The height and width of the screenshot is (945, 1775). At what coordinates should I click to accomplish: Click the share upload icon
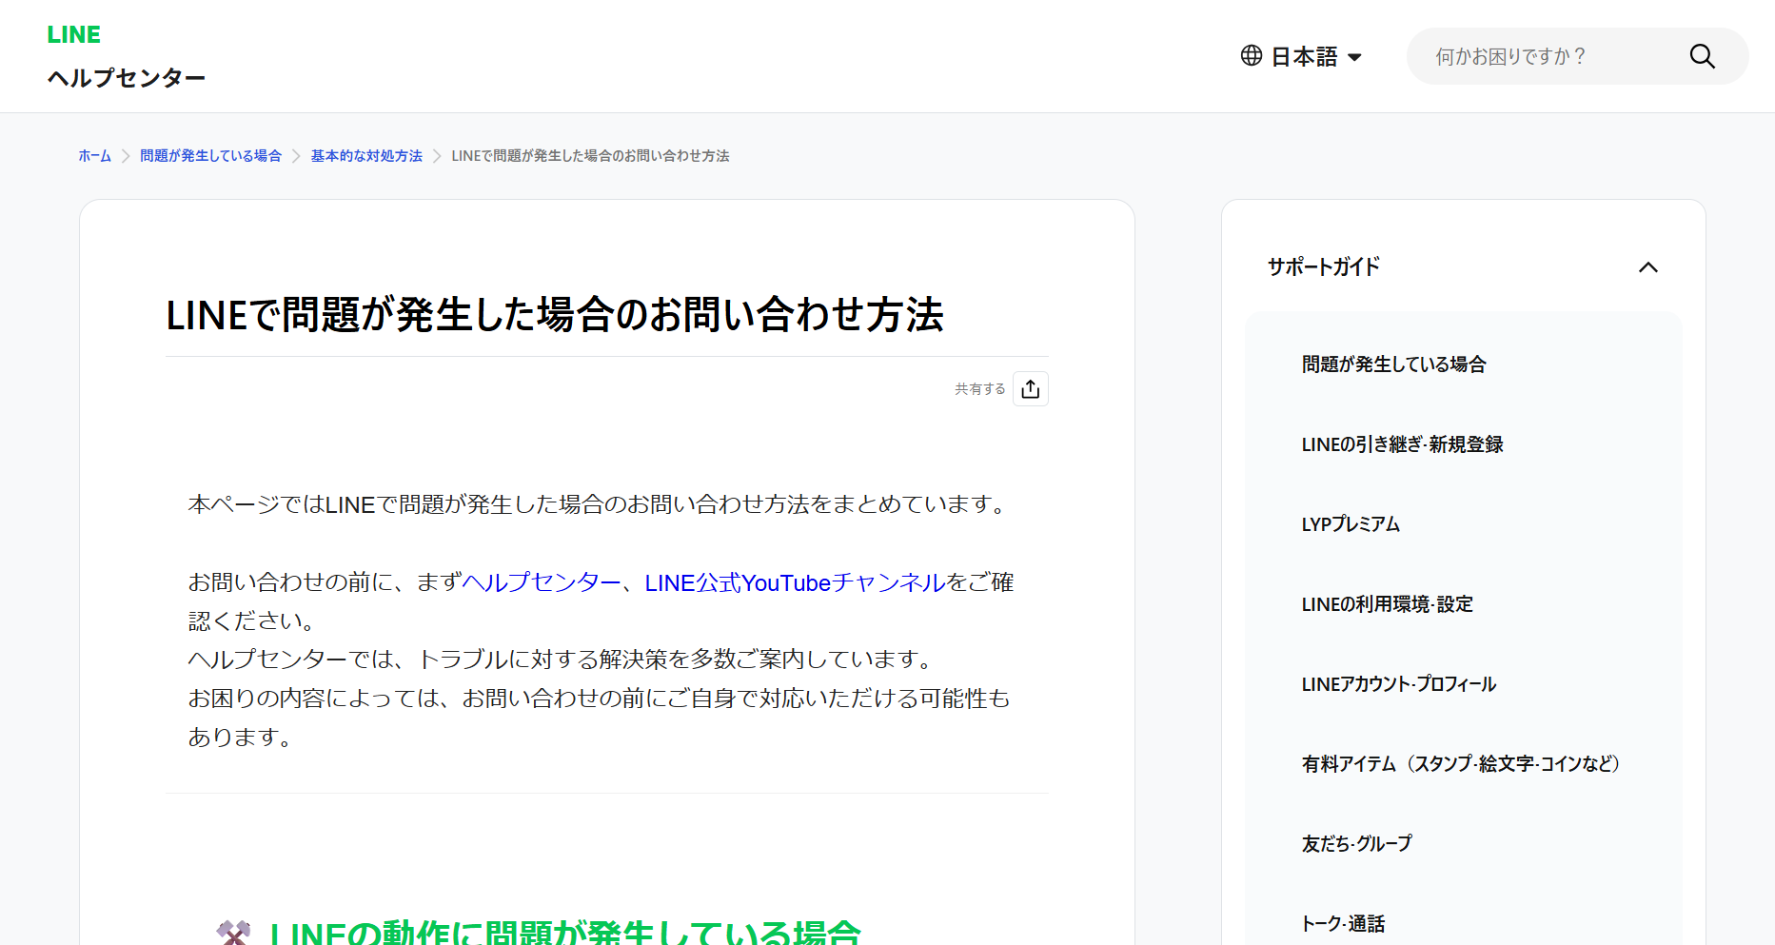[1030, 389]
